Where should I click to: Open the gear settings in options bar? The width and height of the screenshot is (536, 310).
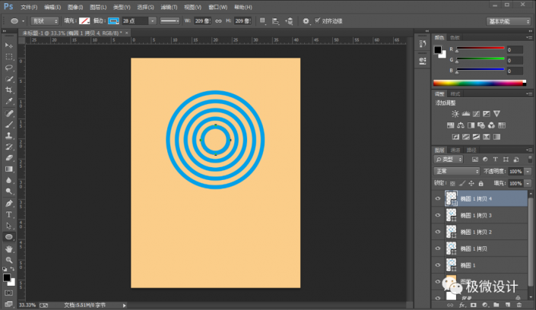[306, 21]
